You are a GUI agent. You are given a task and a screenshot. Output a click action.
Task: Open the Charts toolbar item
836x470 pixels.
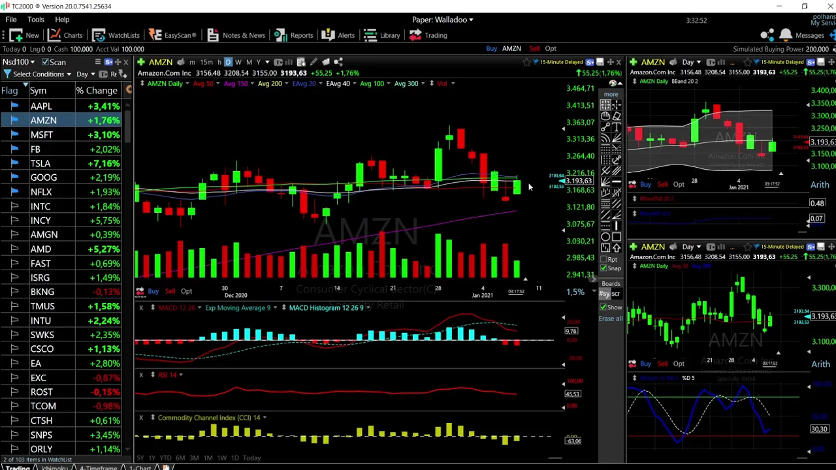[x=65, y=35]
